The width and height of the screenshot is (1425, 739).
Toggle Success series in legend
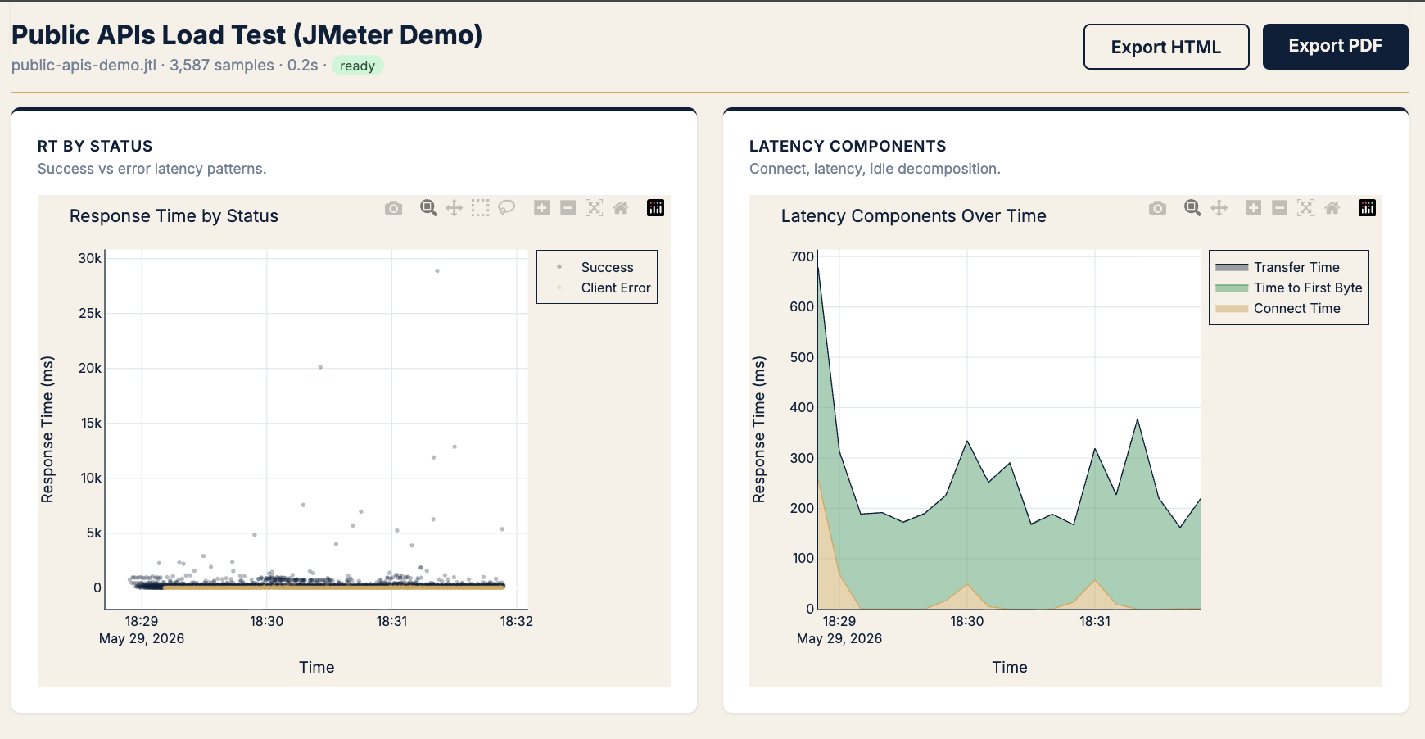point(596,267)
